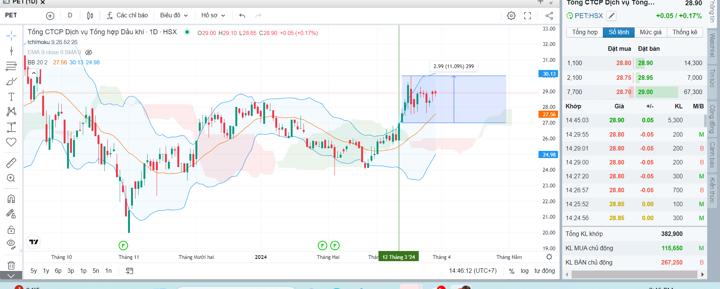Viewport: 720px width, 289px height.
Task: Toggle log scale mode
Action: [x=525, y=271]
